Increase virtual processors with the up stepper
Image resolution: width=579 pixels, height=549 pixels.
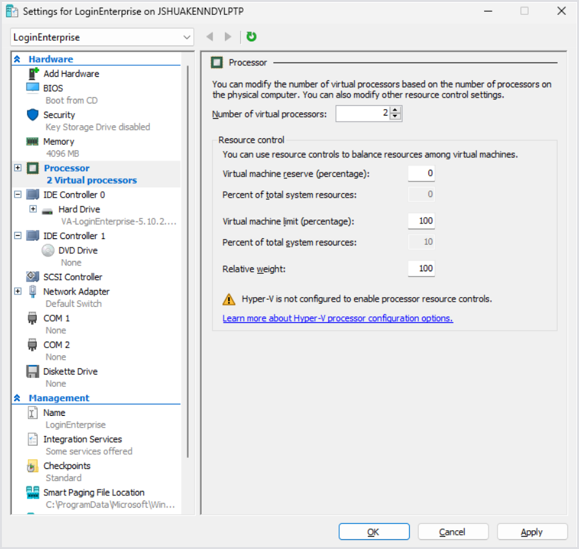coord(396,110)
